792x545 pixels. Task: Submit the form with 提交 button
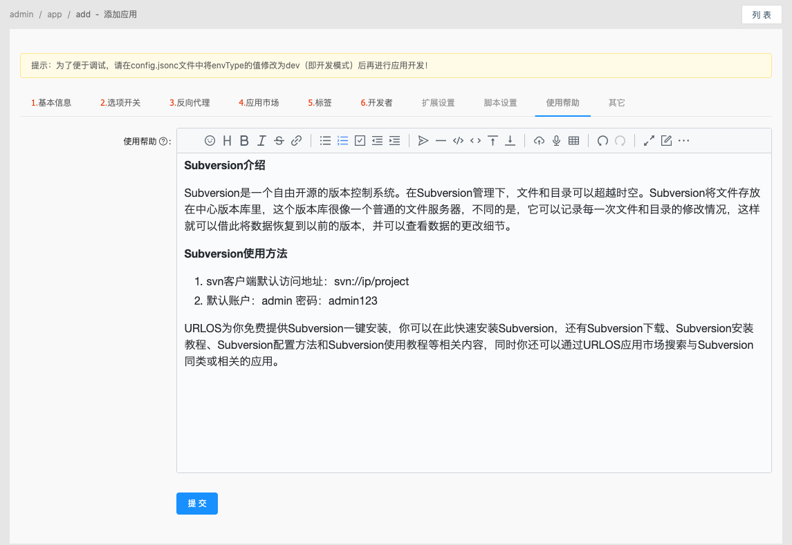pos(197,504)
